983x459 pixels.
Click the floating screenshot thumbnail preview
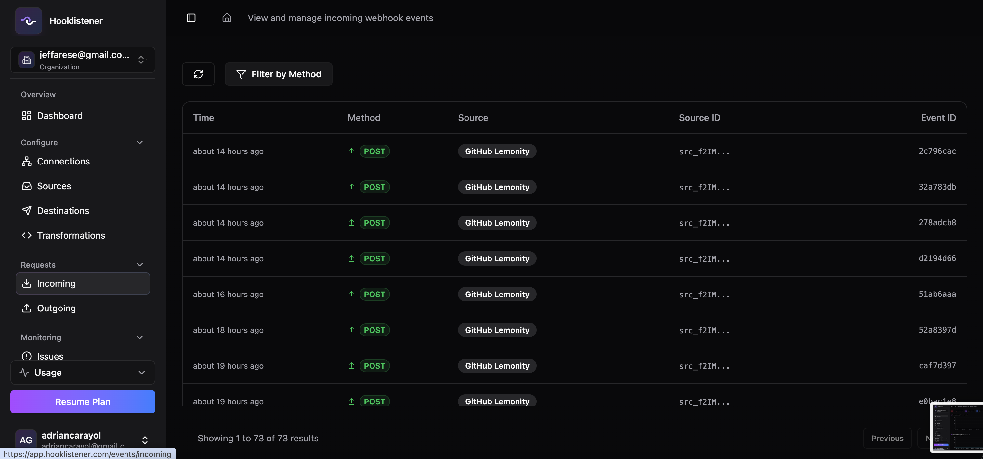957,427
